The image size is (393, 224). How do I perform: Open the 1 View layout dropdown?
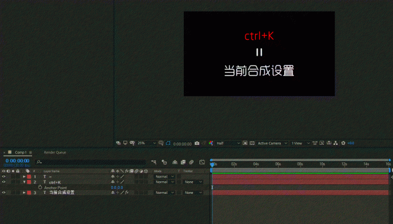300,143
